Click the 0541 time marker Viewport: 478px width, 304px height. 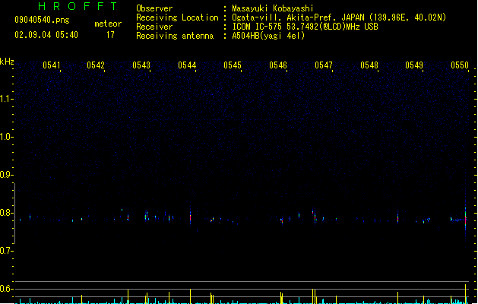(52, 65)
